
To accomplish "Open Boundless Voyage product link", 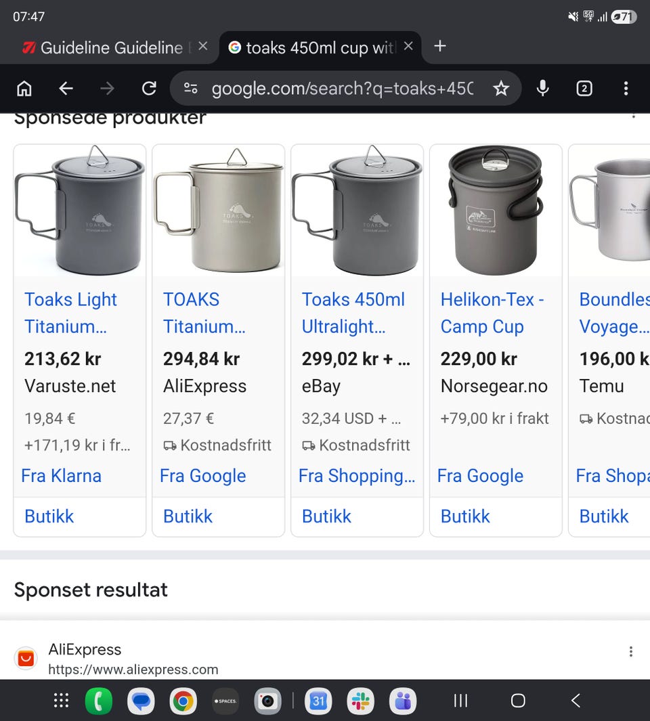I will (x=614, y=313).
